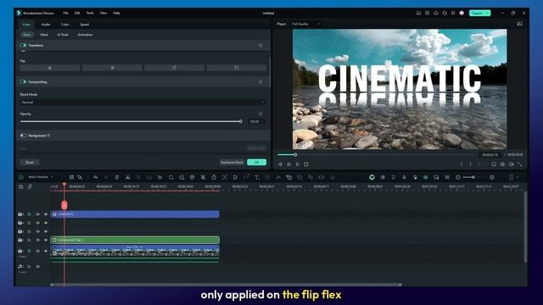Screen dimensions: 543x305
Task: Select the Text T tool in timeline toolbar
Action: pos(257,177)
